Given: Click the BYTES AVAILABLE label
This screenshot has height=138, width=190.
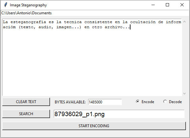Looking at the screenshot, I should click(70, 102).
